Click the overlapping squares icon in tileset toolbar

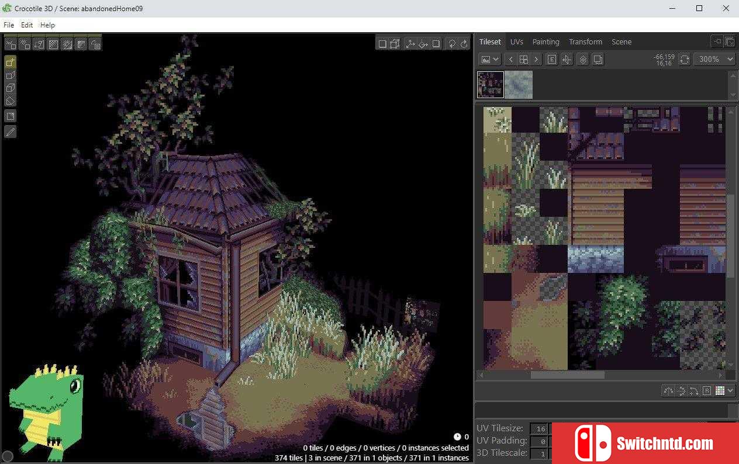tap(598, 59)
